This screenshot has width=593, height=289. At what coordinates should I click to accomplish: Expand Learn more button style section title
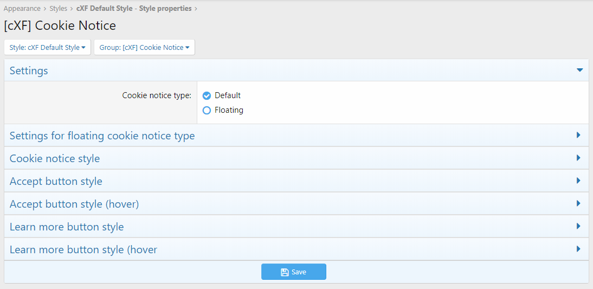click(x=67, y=227)
